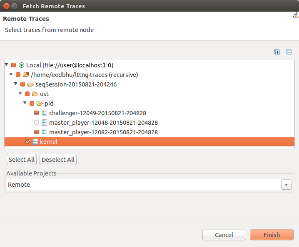Click the lttng-traces folder icon

[26, 75]
